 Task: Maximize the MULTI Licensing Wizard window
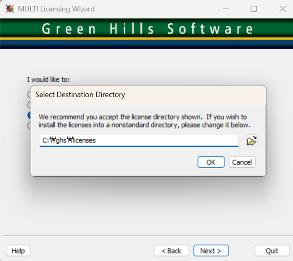254,9
